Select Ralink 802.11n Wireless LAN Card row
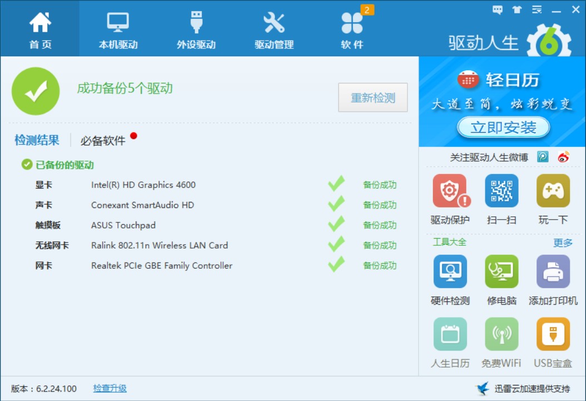586x401 pixels. pyautogui.click(x=215, y=245)
